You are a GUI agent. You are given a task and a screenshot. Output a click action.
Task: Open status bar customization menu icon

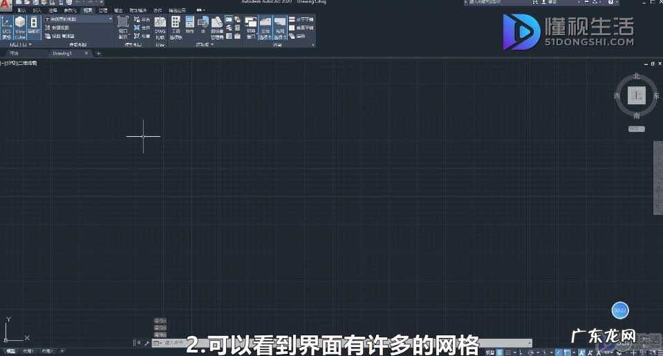point(660,352)
